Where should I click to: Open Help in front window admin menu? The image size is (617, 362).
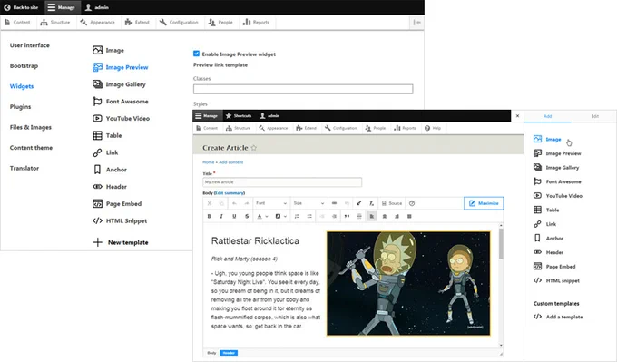coord(433,128)
